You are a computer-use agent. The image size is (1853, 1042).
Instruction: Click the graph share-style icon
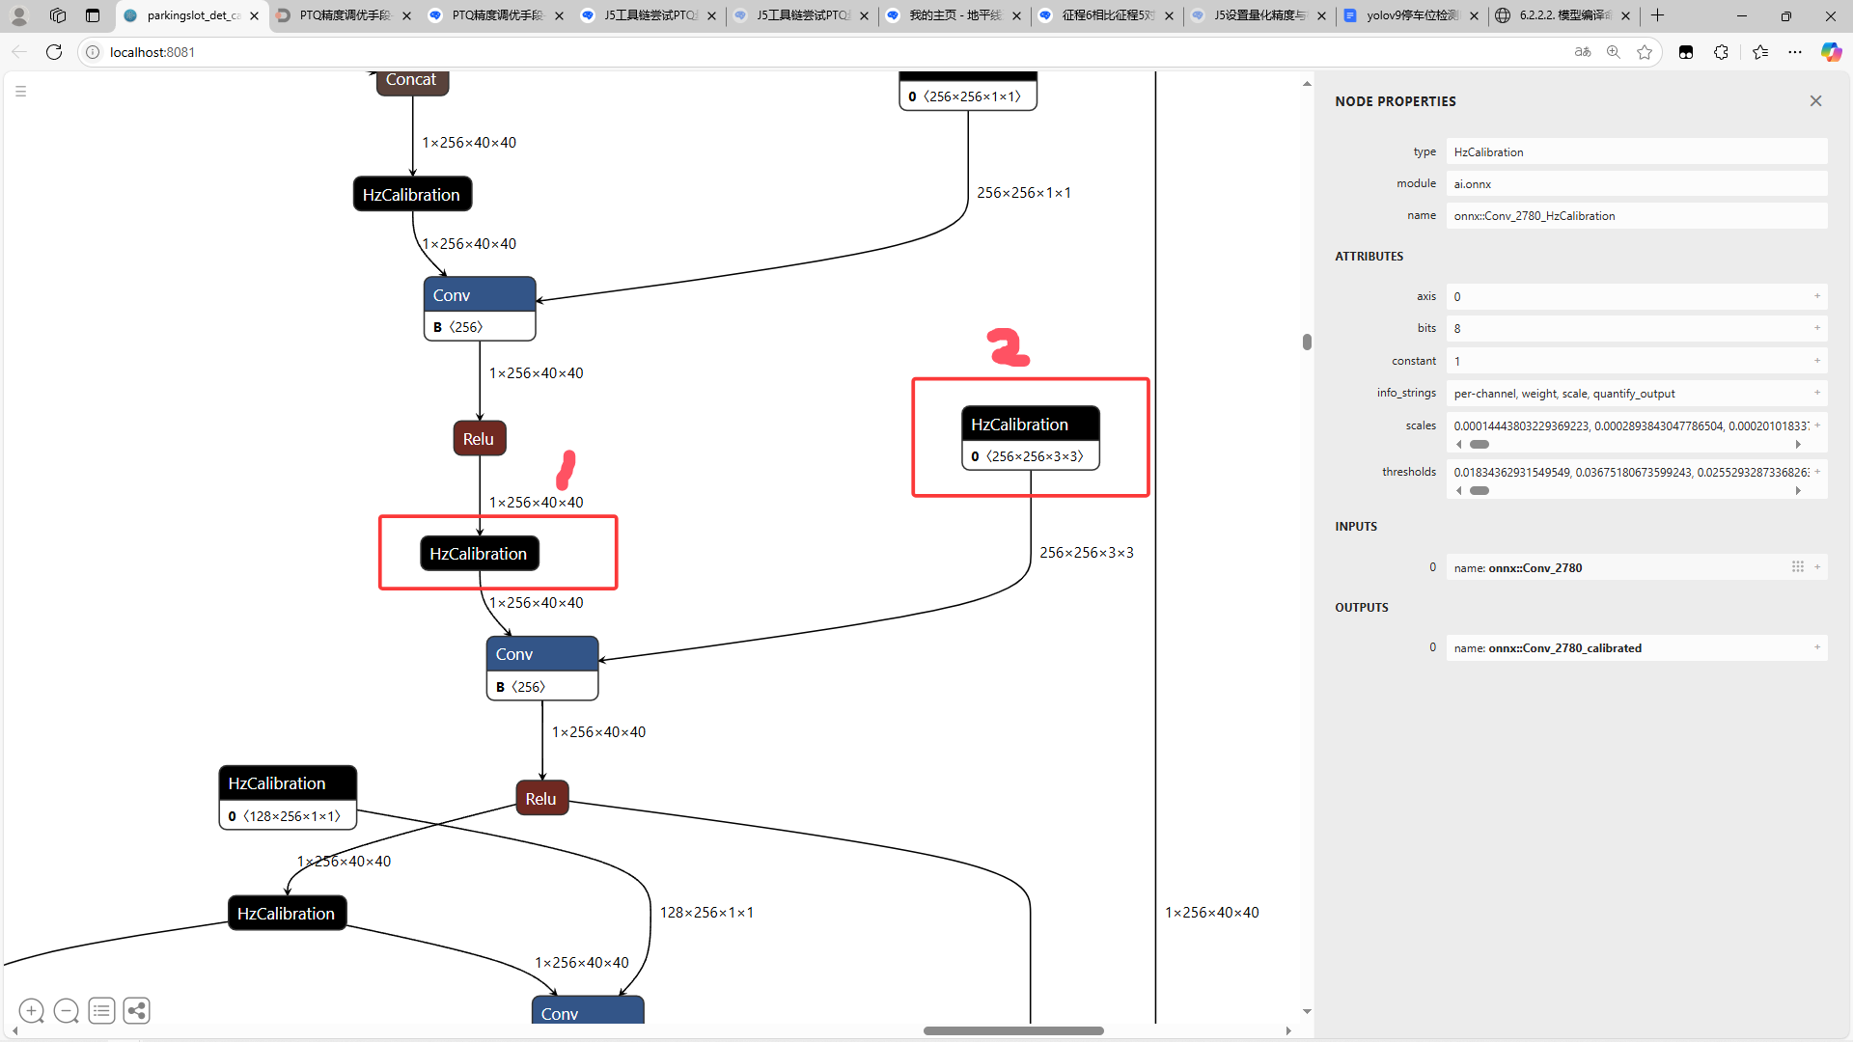[136, 1010]
